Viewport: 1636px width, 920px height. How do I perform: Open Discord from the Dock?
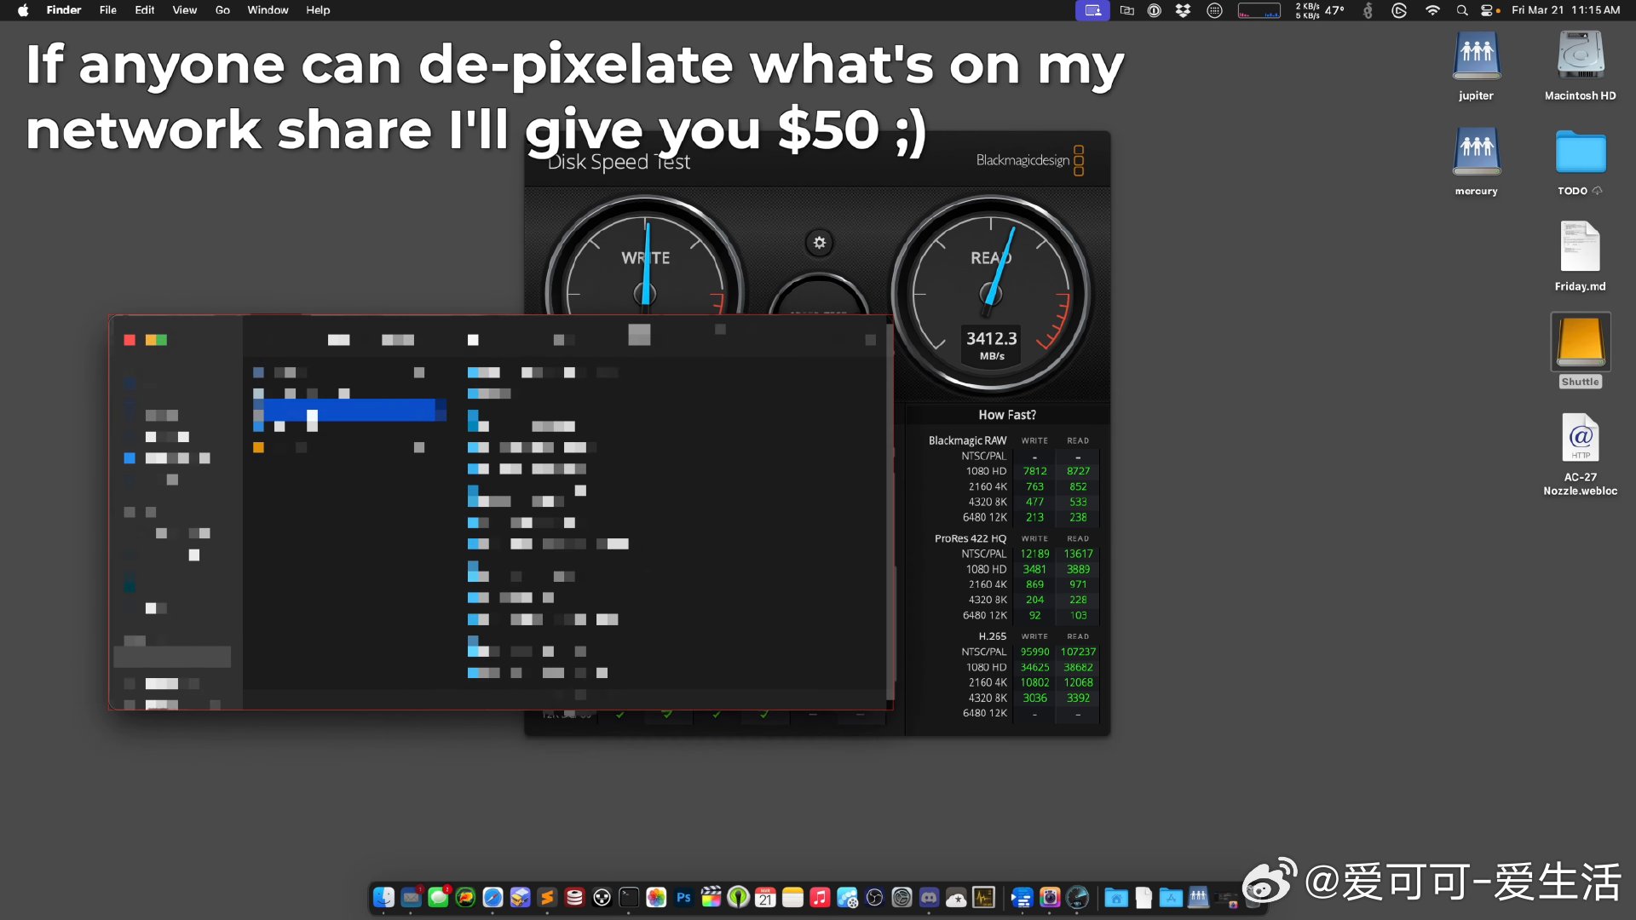(929, 897)
